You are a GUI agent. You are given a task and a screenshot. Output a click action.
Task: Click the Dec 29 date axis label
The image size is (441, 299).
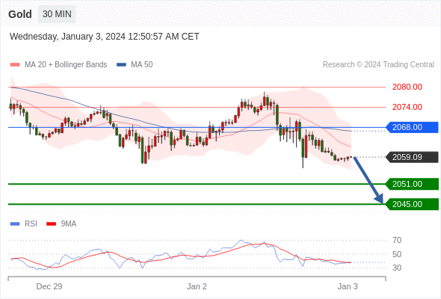click(x=49, y=286)
